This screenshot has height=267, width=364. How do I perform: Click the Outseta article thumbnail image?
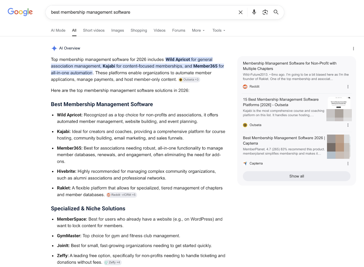(x=339, y=109)
